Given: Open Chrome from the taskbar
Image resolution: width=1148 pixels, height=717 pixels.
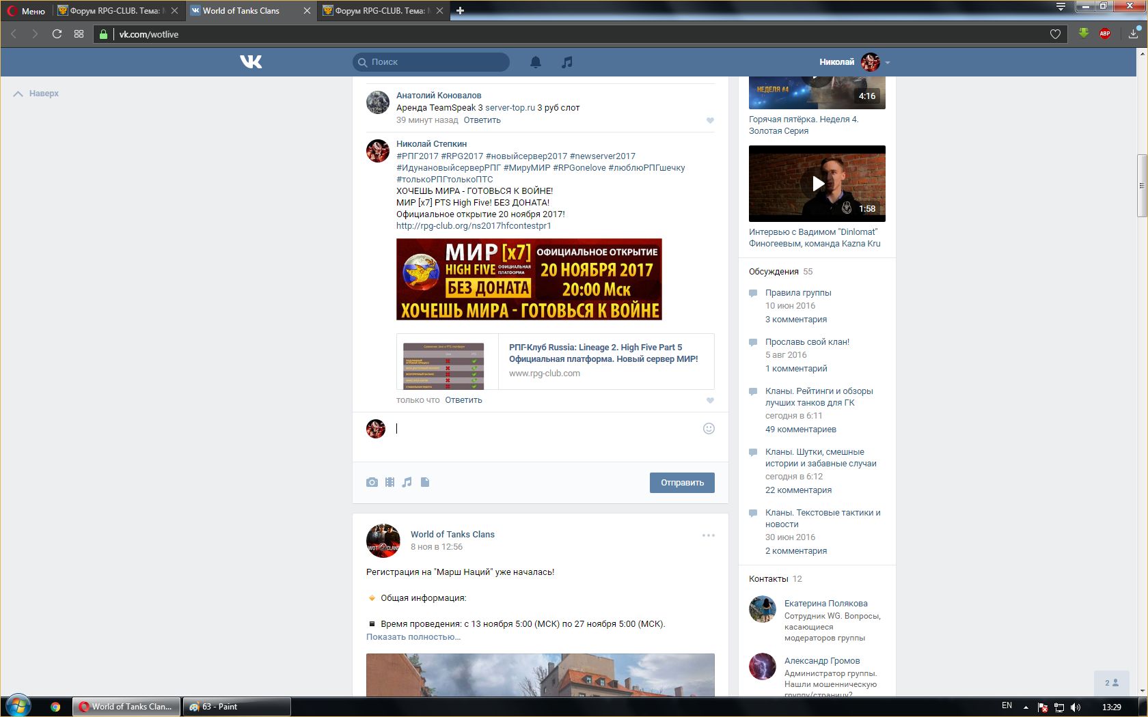Looking at the screenshot, I should click(x=55, y=707).
